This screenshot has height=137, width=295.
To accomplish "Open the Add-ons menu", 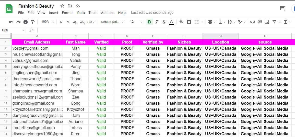I will click(x=108, y=13).
